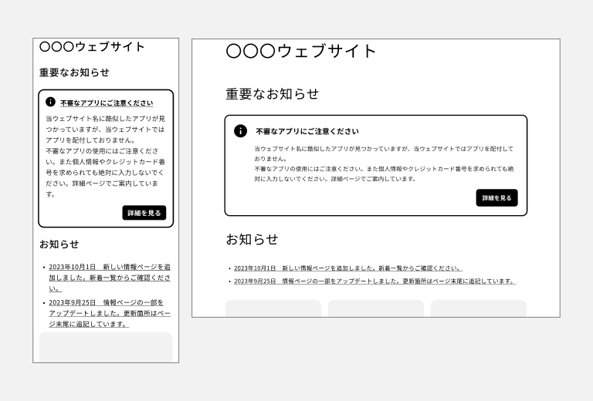The image size is (593, 401).
Task: Click the middle gray card in desktop view
Action: click(x=376, y=308)
